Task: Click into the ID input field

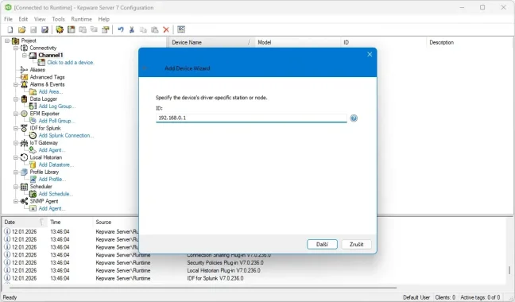Action: pos(251,118)
